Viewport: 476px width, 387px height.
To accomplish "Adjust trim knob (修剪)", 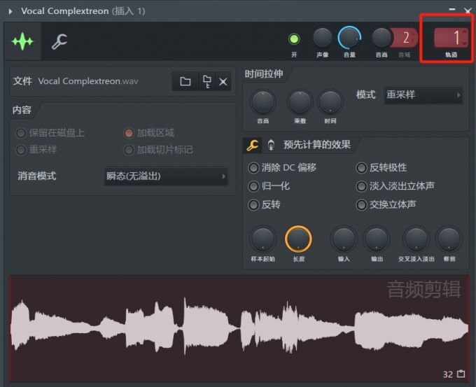I will pyautogui.click(x=449, y=239).
